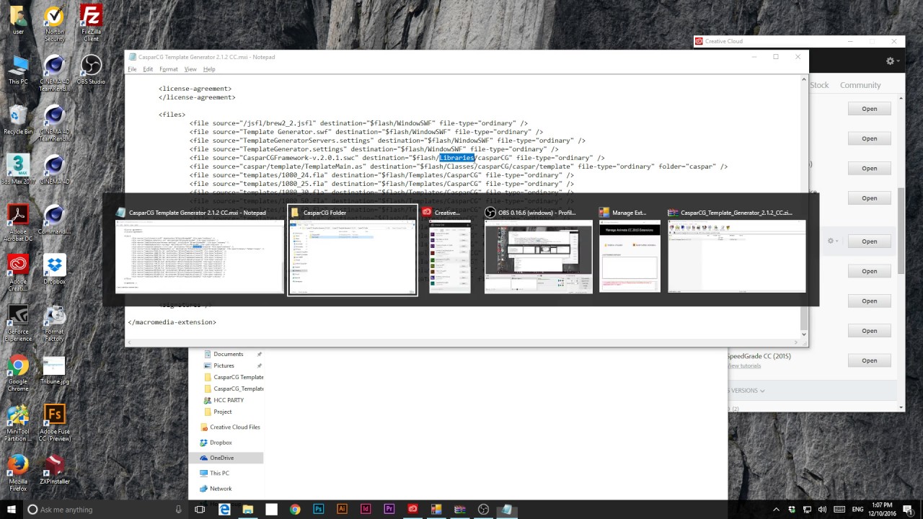
Task: Open the Format menu in Notepad
Action: point(169,69)
